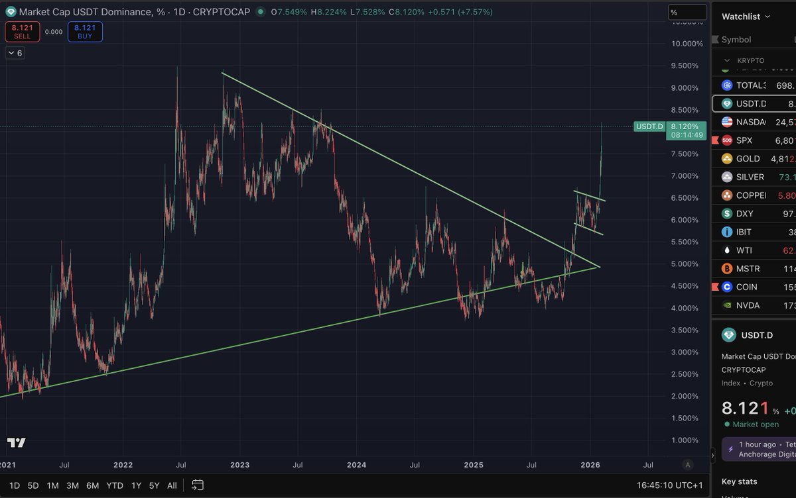Screen dimensions: 796x498
Task: Select the 3M time range
Action: 72,485
